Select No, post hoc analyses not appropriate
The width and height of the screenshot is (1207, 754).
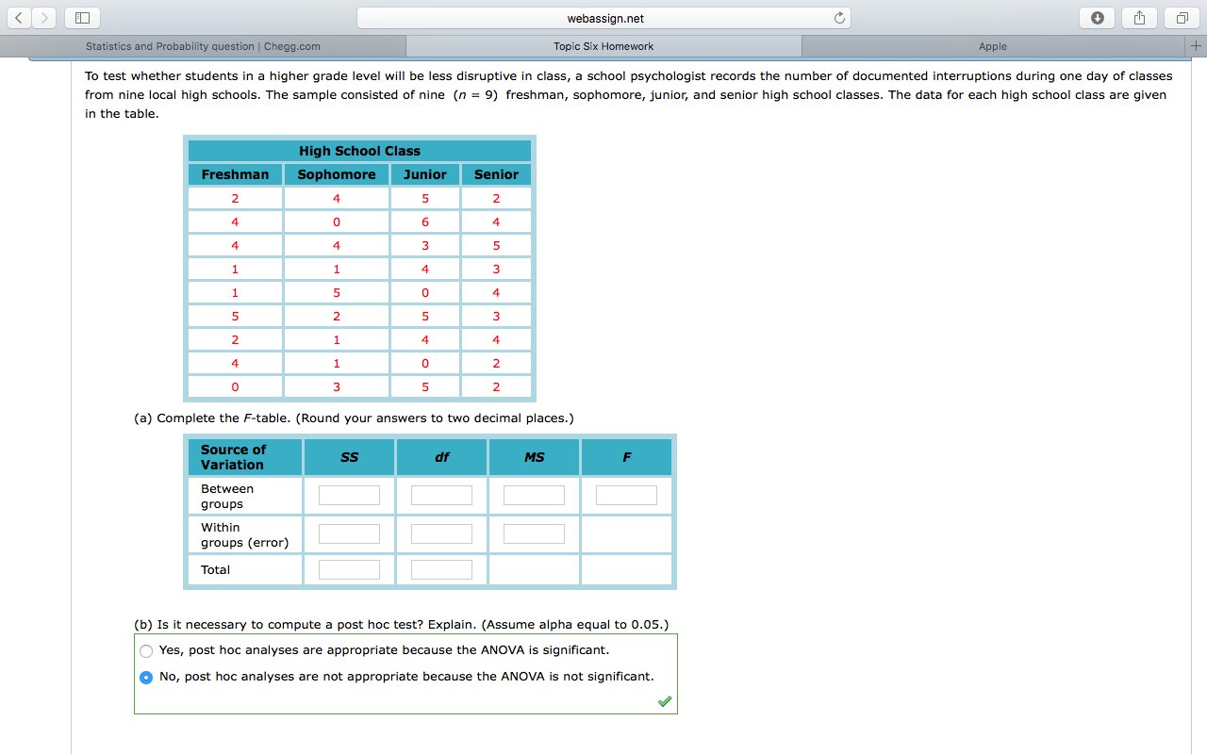pyautogui.click(x=146, y=677)
